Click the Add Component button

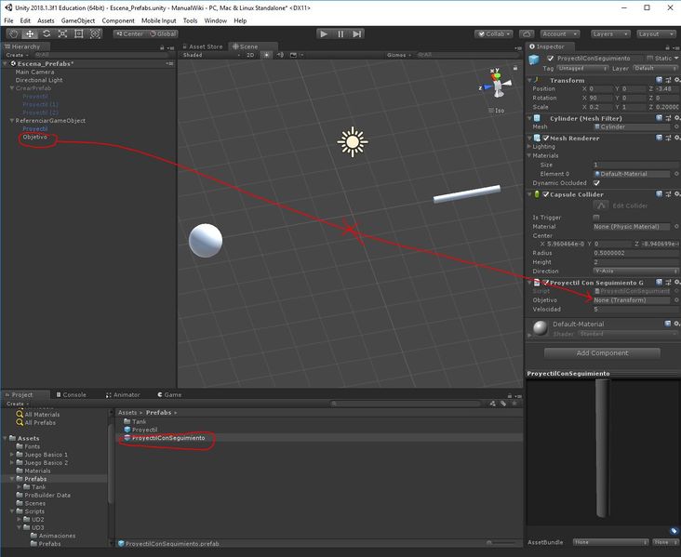click(602, 353)
